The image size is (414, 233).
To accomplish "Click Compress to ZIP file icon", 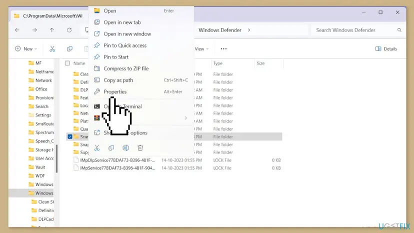I will coord(97,68).
